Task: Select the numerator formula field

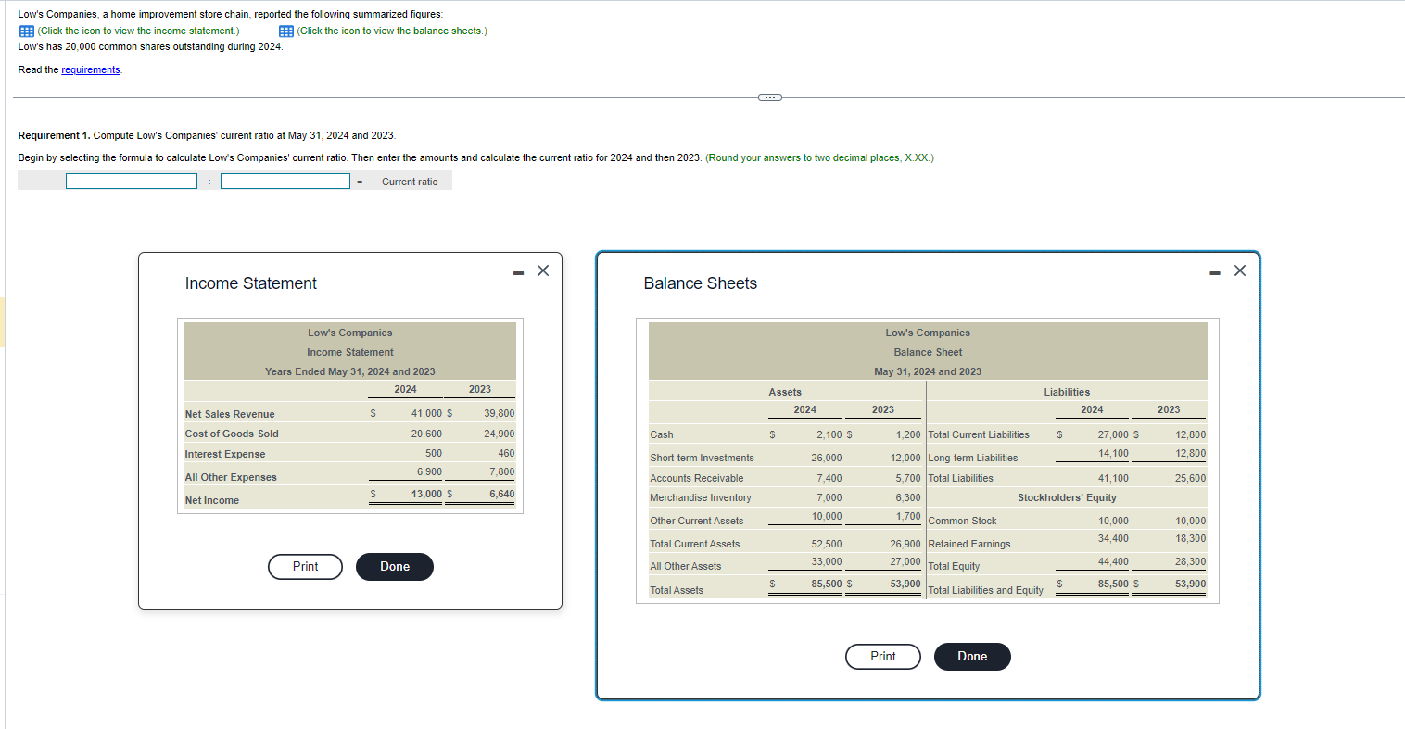Action: tap(132, 182)
